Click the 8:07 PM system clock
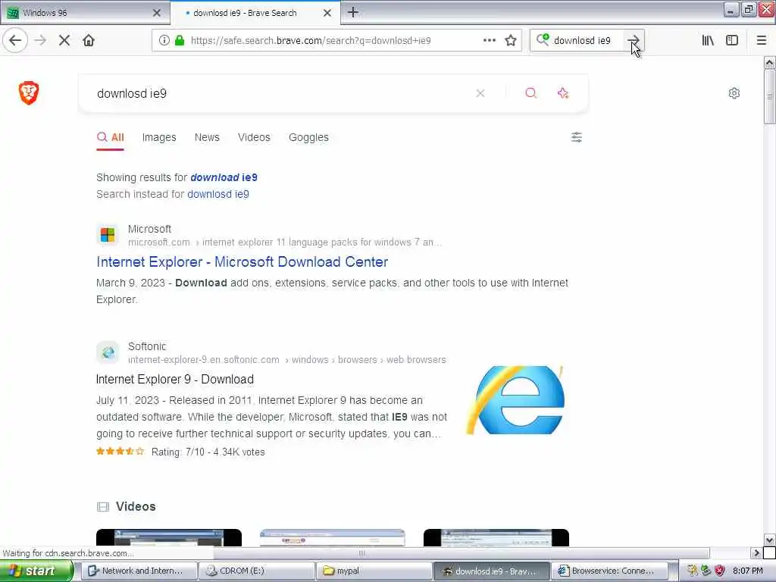Viewport: 776px width, 582px height. tap(748, 571)
